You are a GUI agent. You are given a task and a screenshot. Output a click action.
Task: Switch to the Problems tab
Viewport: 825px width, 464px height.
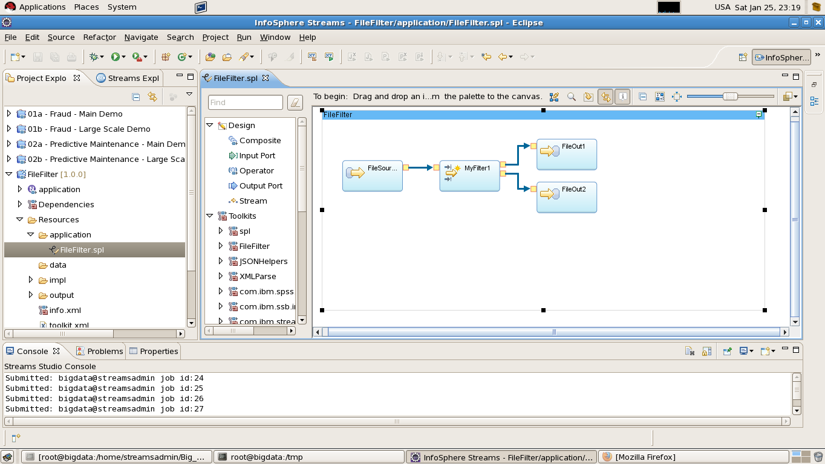point(99,351)
